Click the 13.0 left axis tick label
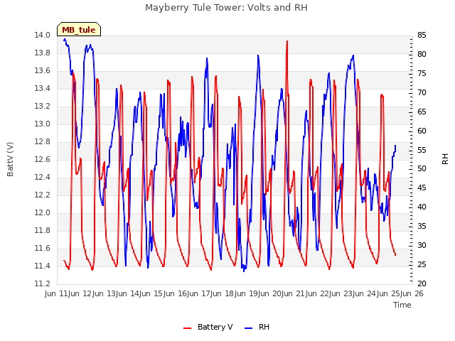Image resolution: width=455 pixels, height=341 pixels. pos(43,124)
